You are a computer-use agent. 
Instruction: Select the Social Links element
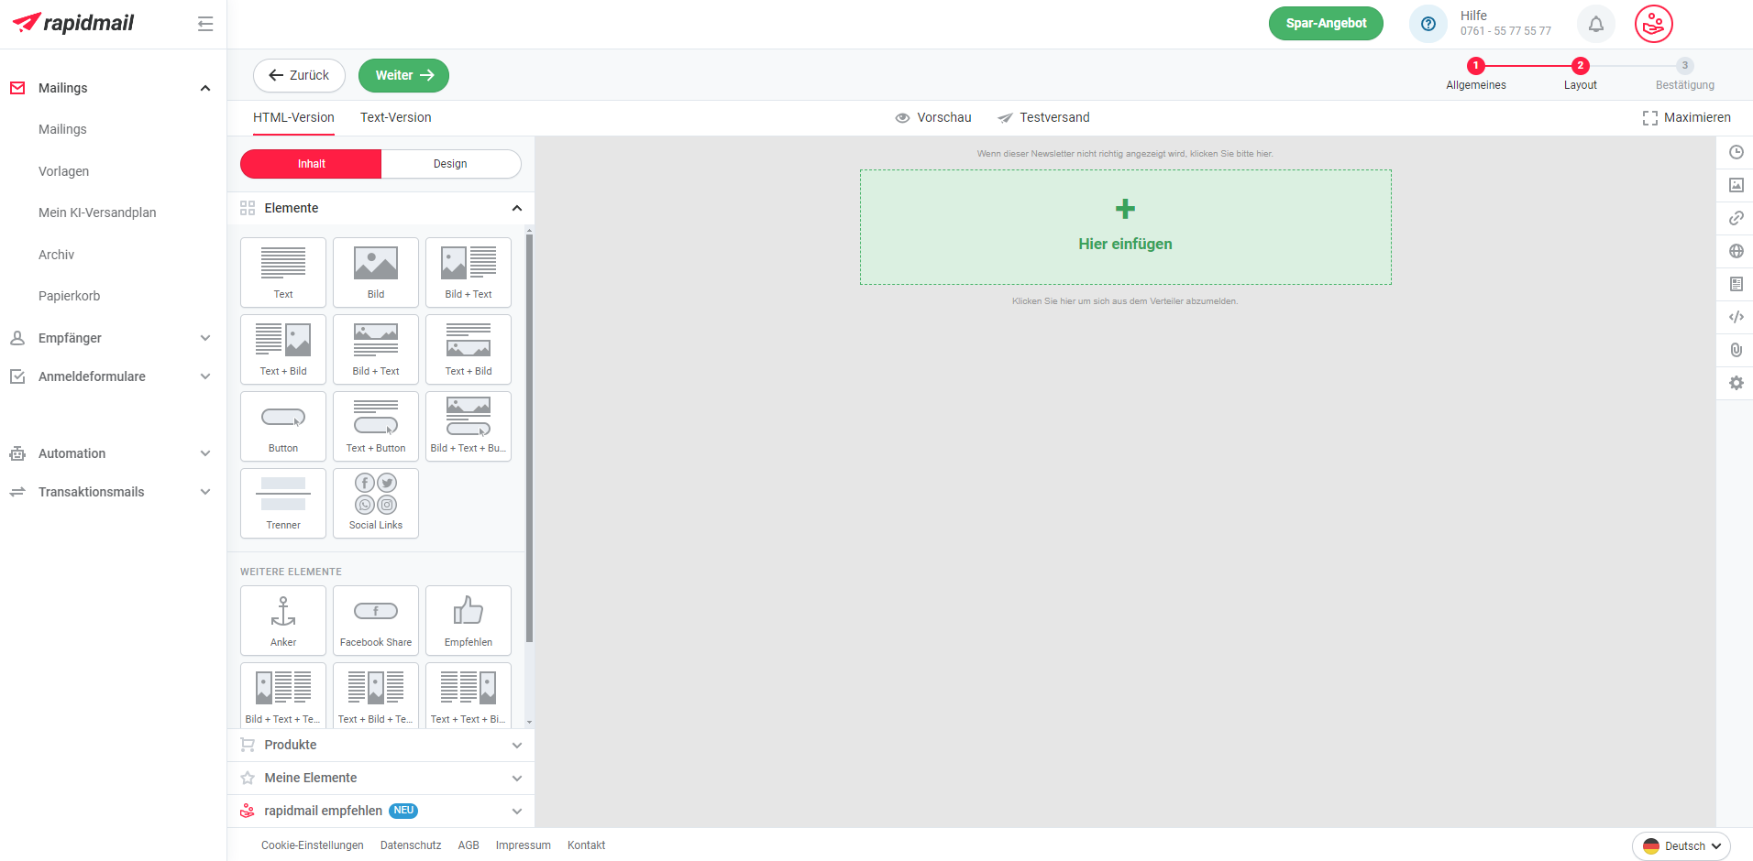[x=376, y=503]
